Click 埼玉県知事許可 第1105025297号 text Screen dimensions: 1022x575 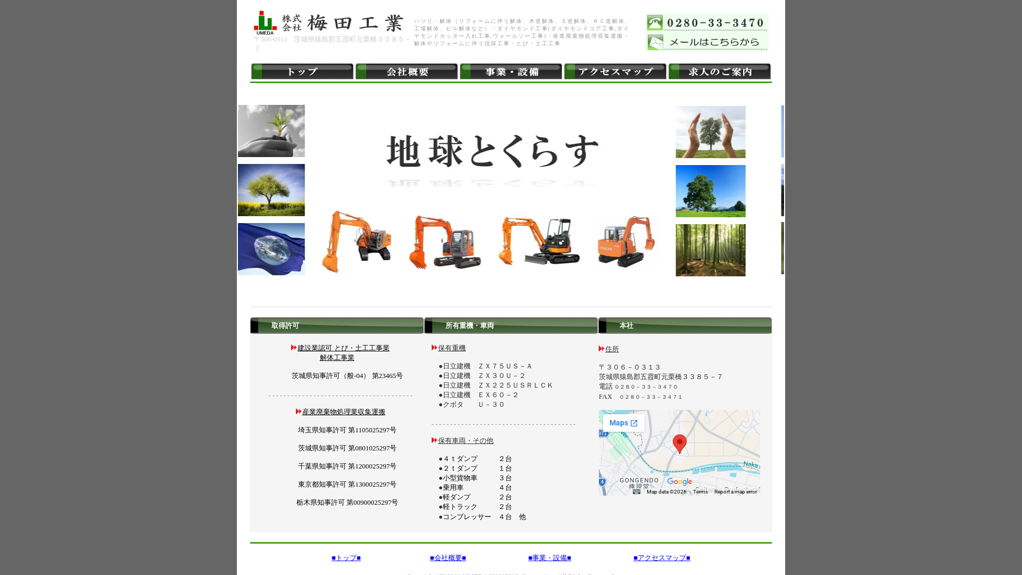[x=347, y=430]
